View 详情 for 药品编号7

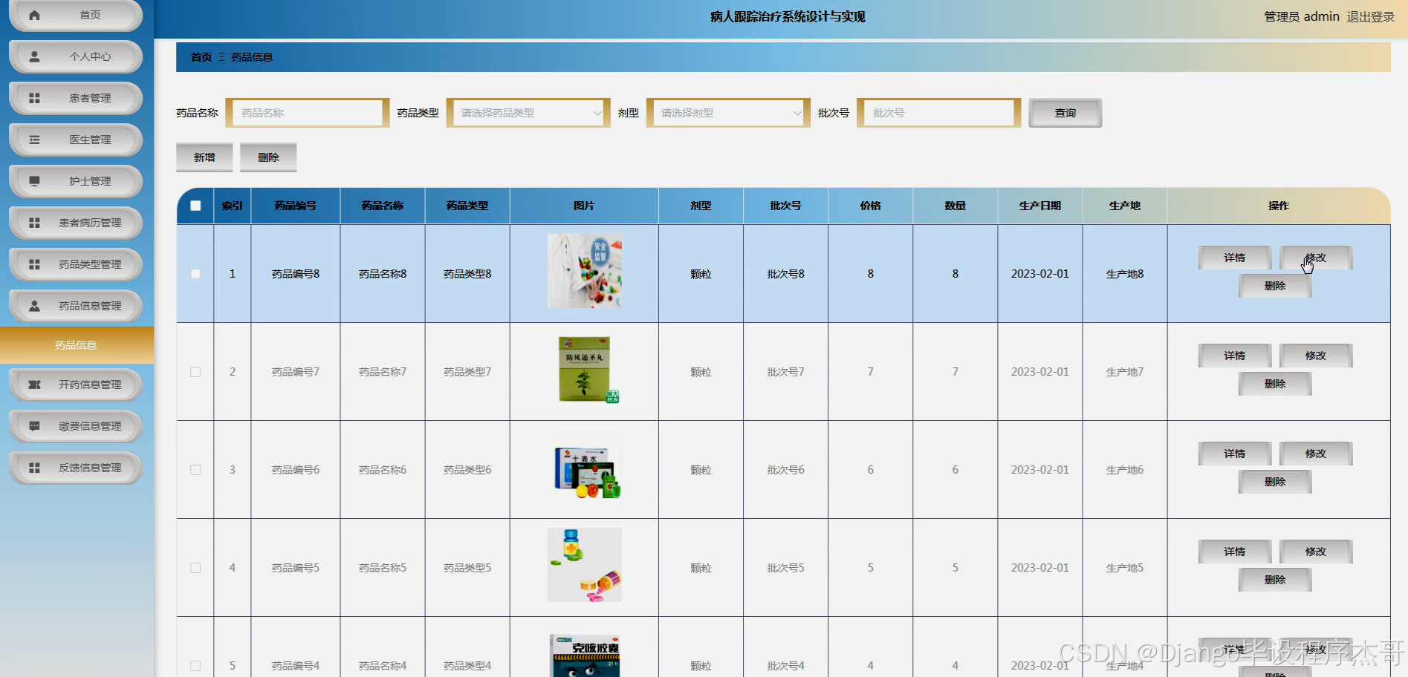coord(1235,356)
